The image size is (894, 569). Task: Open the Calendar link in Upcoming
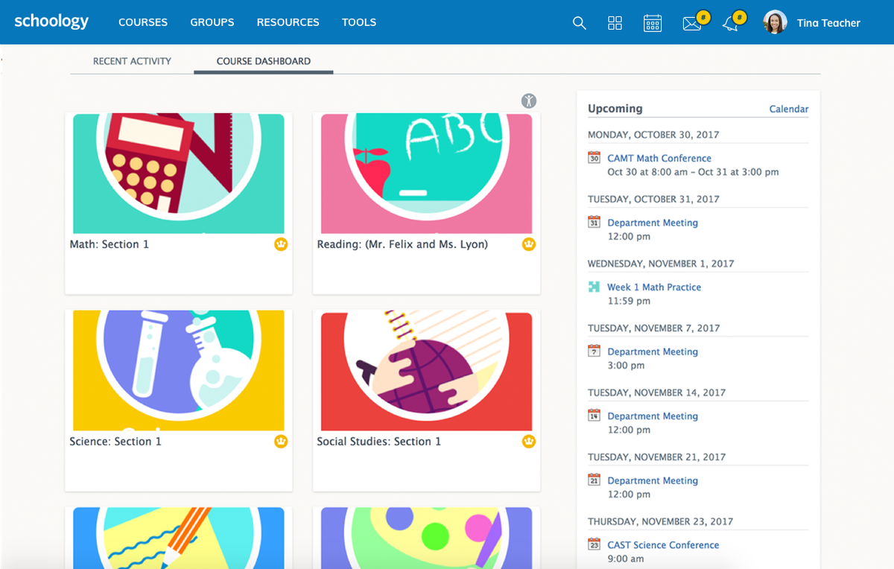click(x=789, y=109)
